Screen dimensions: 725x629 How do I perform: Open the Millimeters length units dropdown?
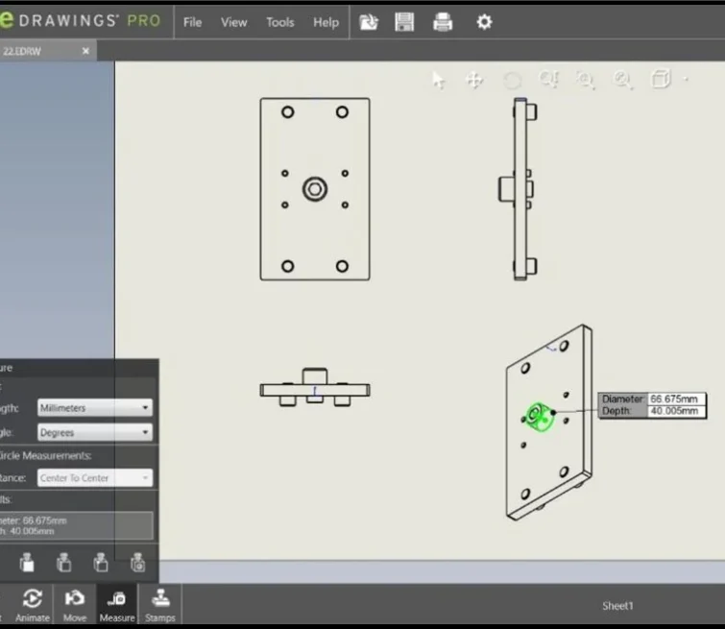coord(95,407)
